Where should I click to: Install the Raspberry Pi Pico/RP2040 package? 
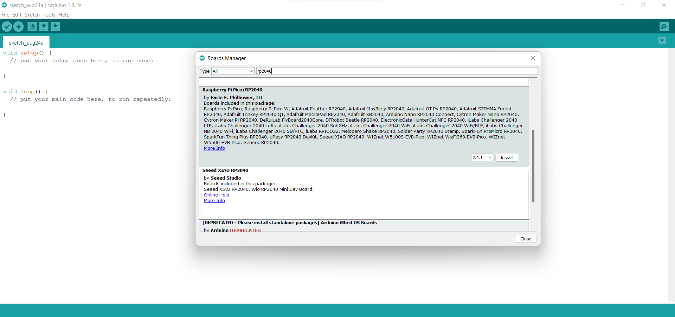[506, 157]
